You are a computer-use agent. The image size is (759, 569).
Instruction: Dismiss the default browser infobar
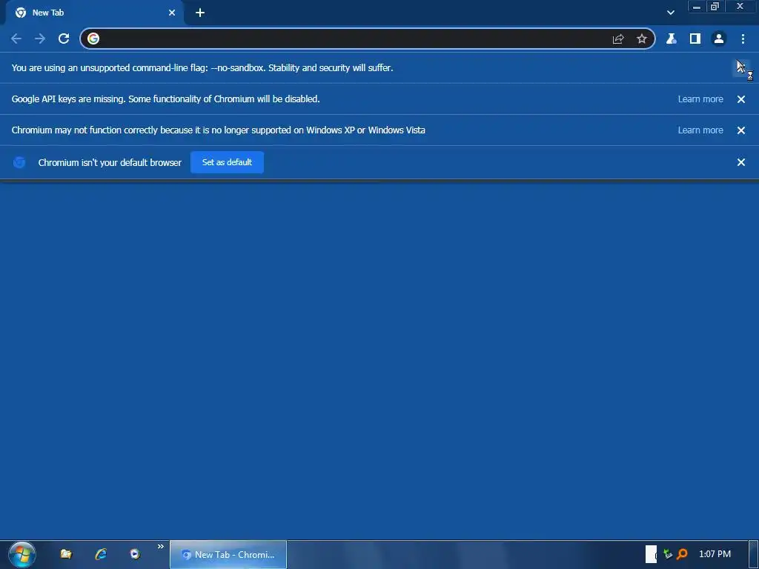point(741,162)
